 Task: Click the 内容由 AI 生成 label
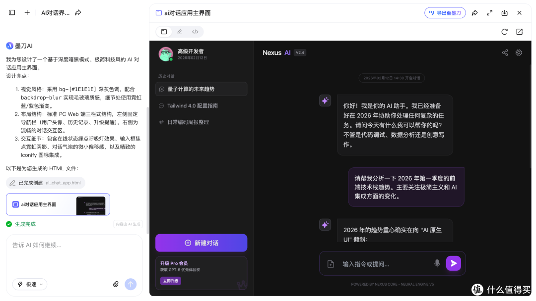pyautogui.click(x=128, y=224)
